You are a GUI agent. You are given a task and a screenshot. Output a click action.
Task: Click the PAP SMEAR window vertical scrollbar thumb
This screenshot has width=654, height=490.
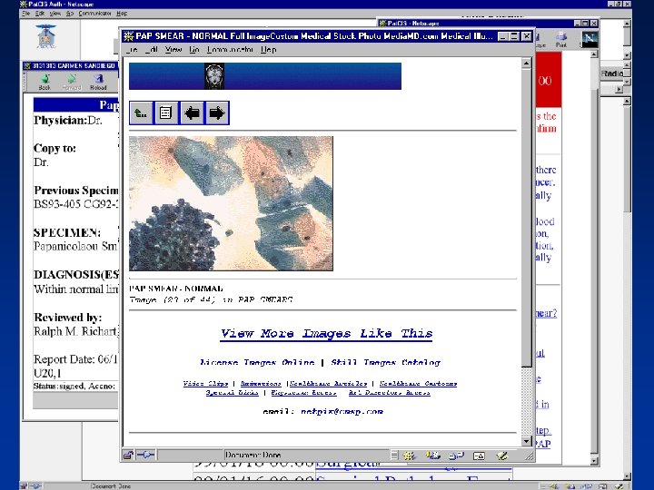[526, 218]
